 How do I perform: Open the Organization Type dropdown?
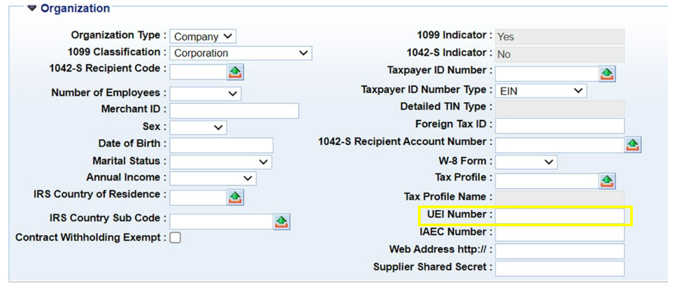pyautogui.click(x=203, y=37)
